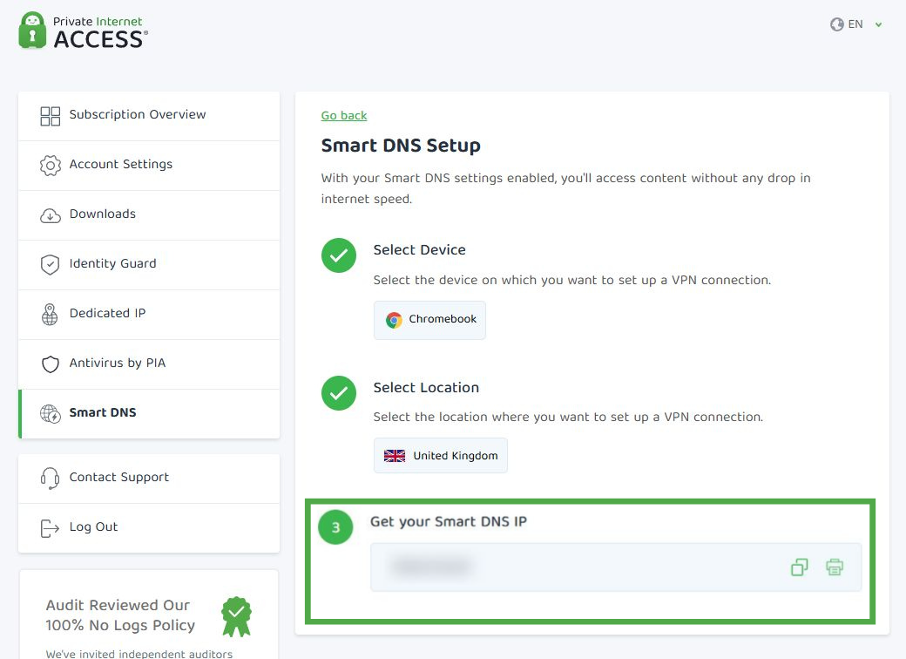Viewport: 906px width, 659px height.
Task: Open Identity Guard section
Action: (149, 265)
